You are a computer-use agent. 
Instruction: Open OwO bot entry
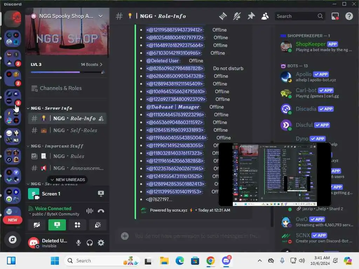[x=317, y=222]
